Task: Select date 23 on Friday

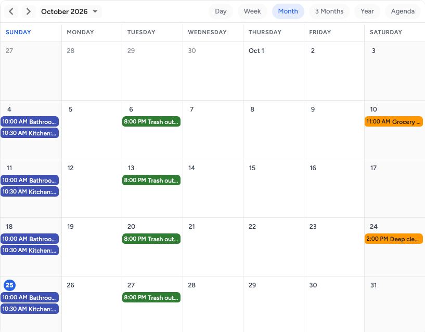Action: [x=313, y=227]
